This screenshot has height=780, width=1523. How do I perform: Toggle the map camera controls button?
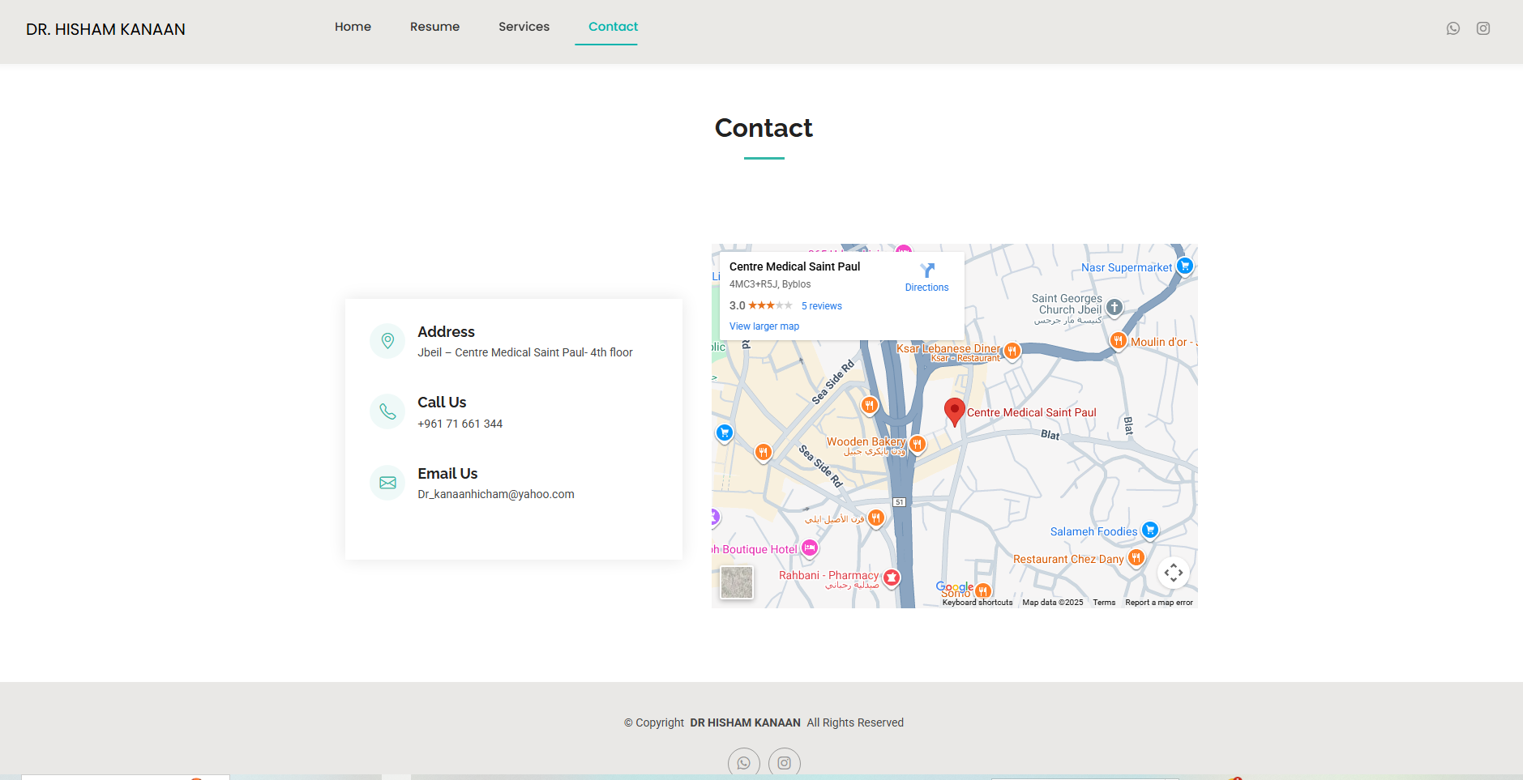coord(1173,573)
